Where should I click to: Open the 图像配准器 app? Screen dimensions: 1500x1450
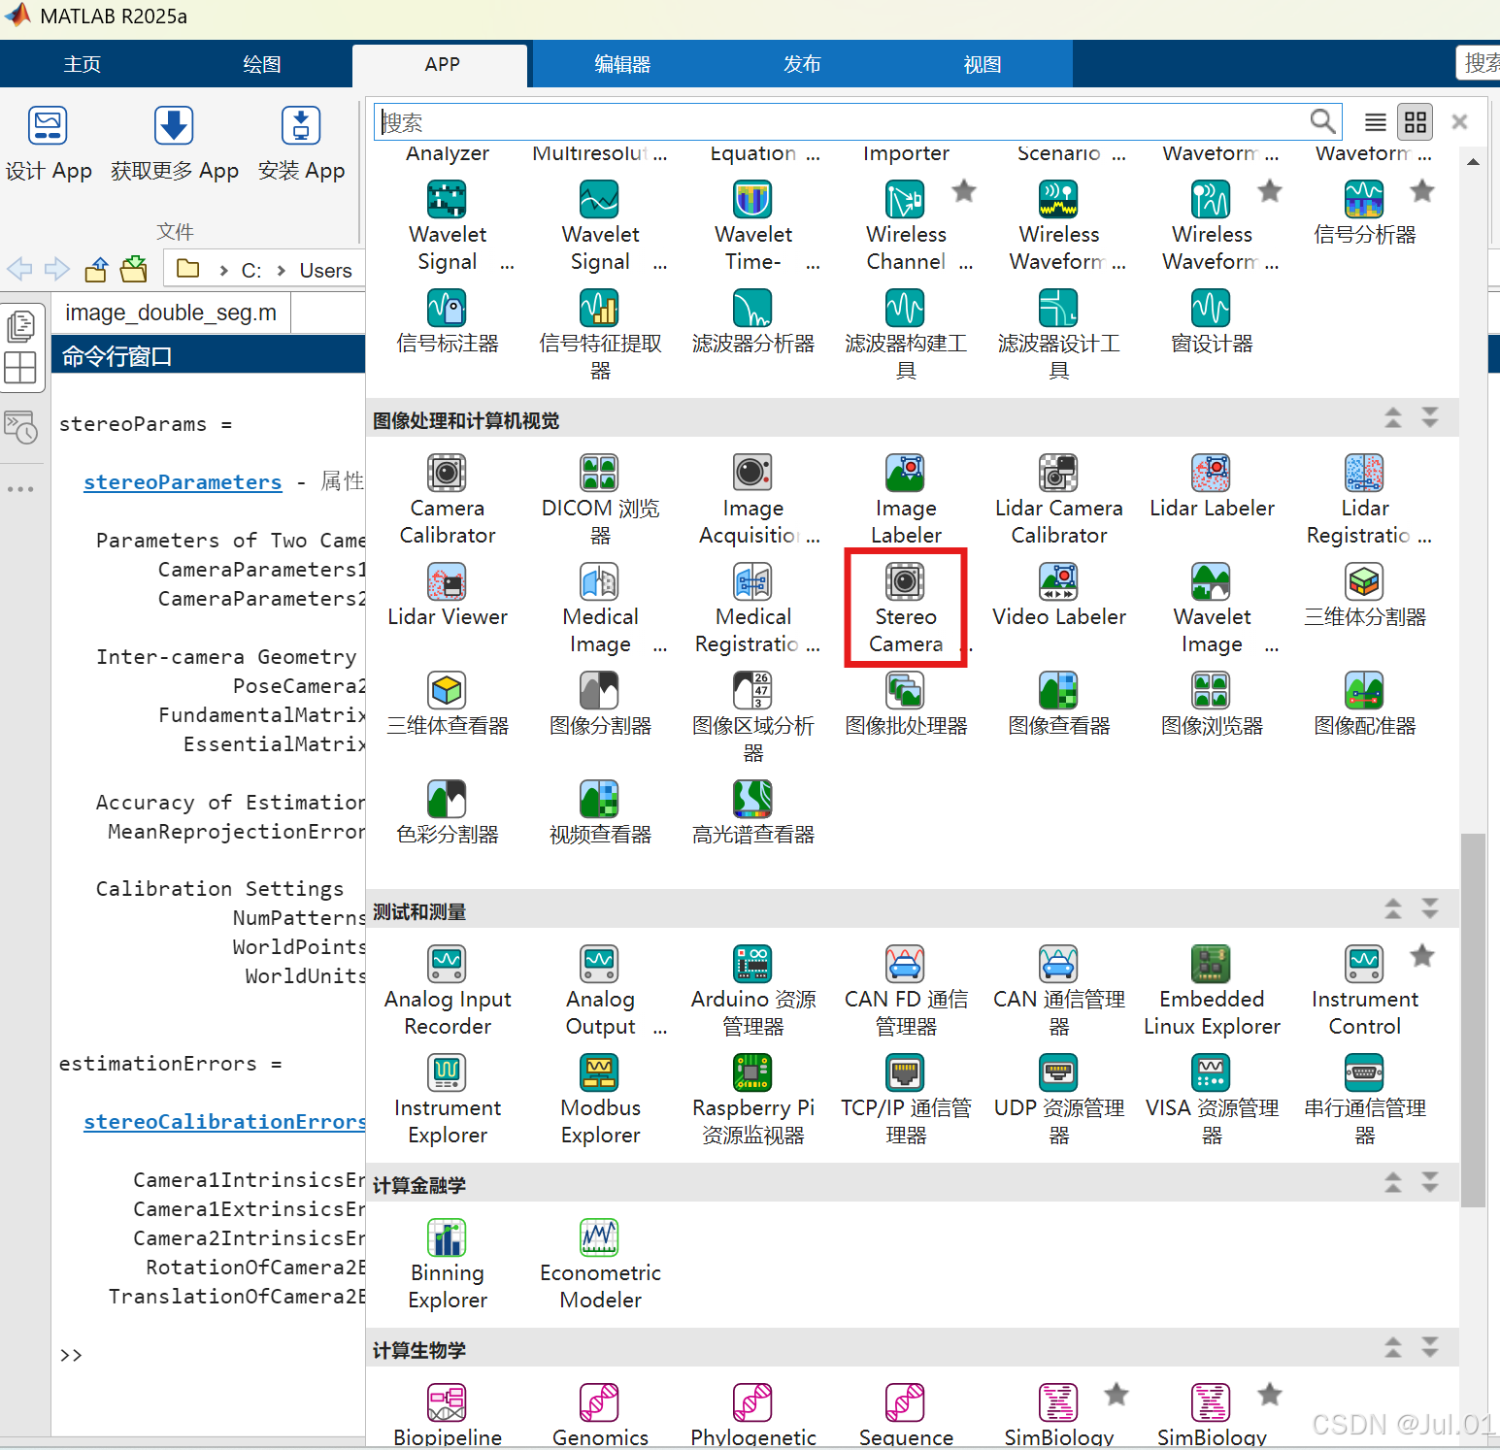coord(1365,705)
